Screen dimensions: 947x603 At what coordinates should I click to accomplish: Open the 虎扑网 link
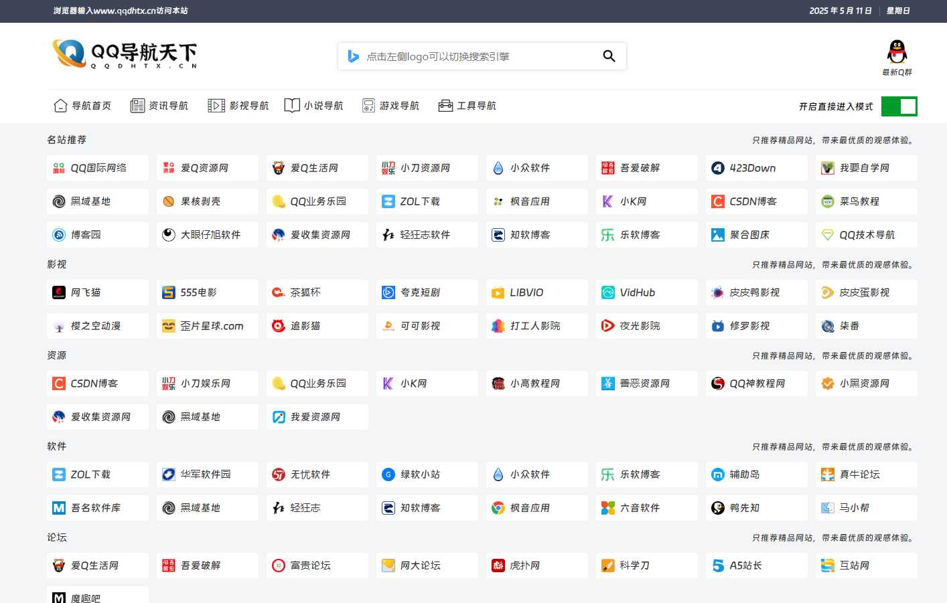pyautogui.click(x=537, y=566)
